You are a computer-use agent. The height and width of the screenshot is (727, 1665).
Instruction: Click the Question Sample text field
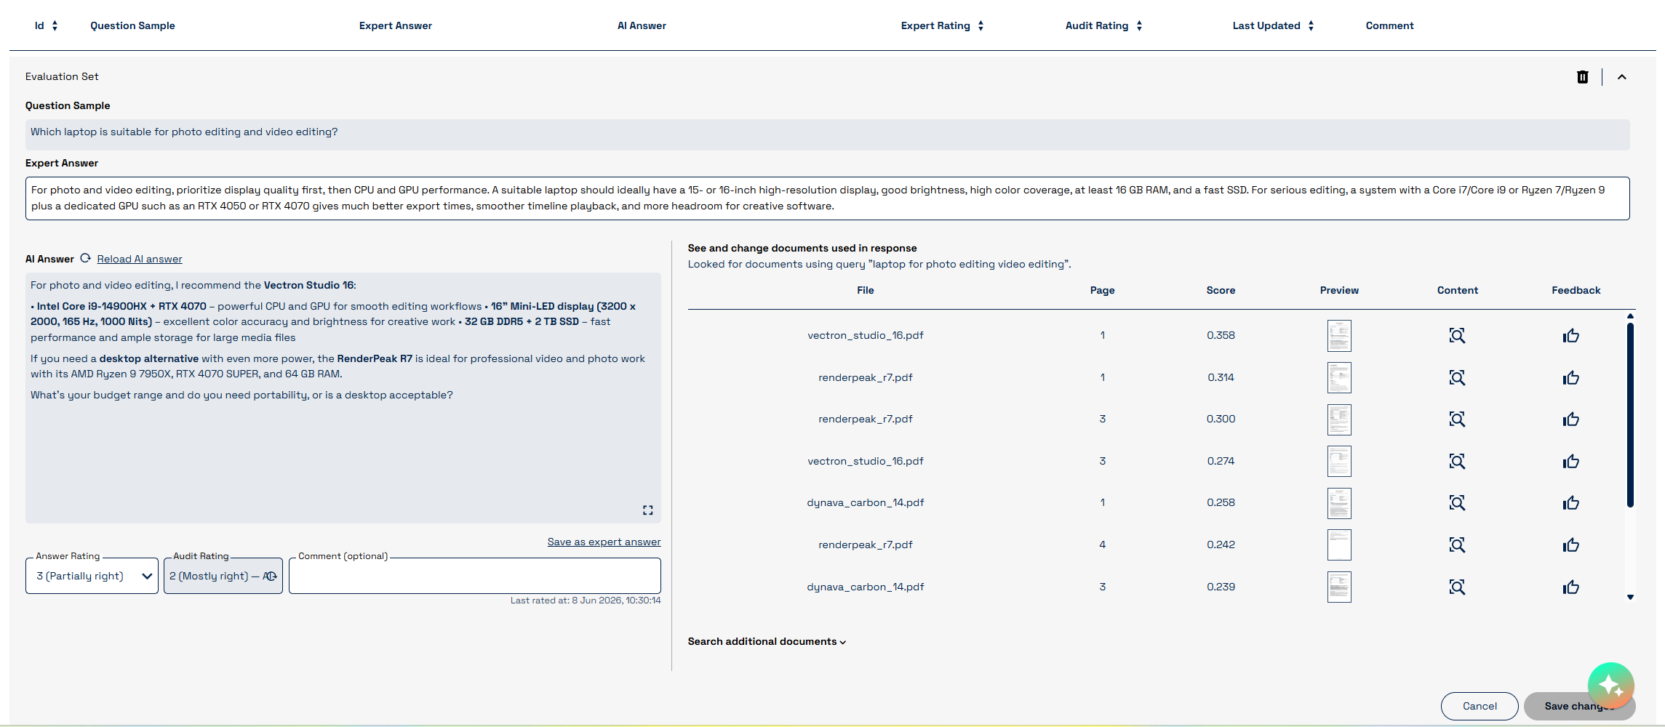[827, 134]
